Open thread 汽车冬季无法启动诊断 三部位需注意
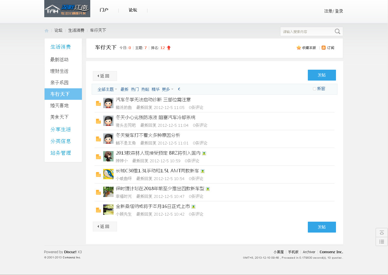The width and height of the screenshot is (388, 275). pos(153,100)
